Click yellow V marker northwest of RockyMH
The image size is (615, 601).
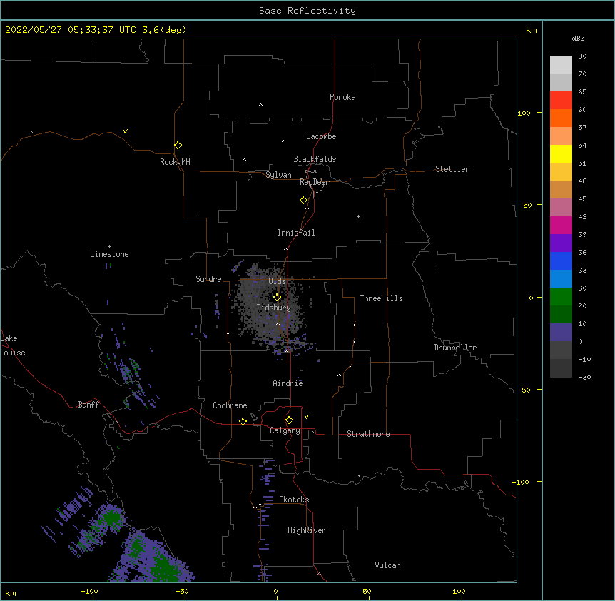125,131
